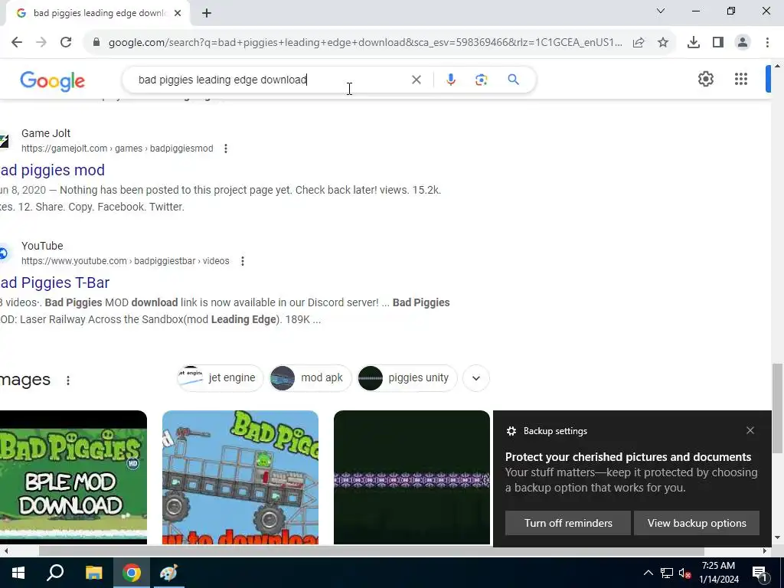This screenshot has height=588, width=784.
Task: Click the forward navigation arrow
Action: point(41,43)
